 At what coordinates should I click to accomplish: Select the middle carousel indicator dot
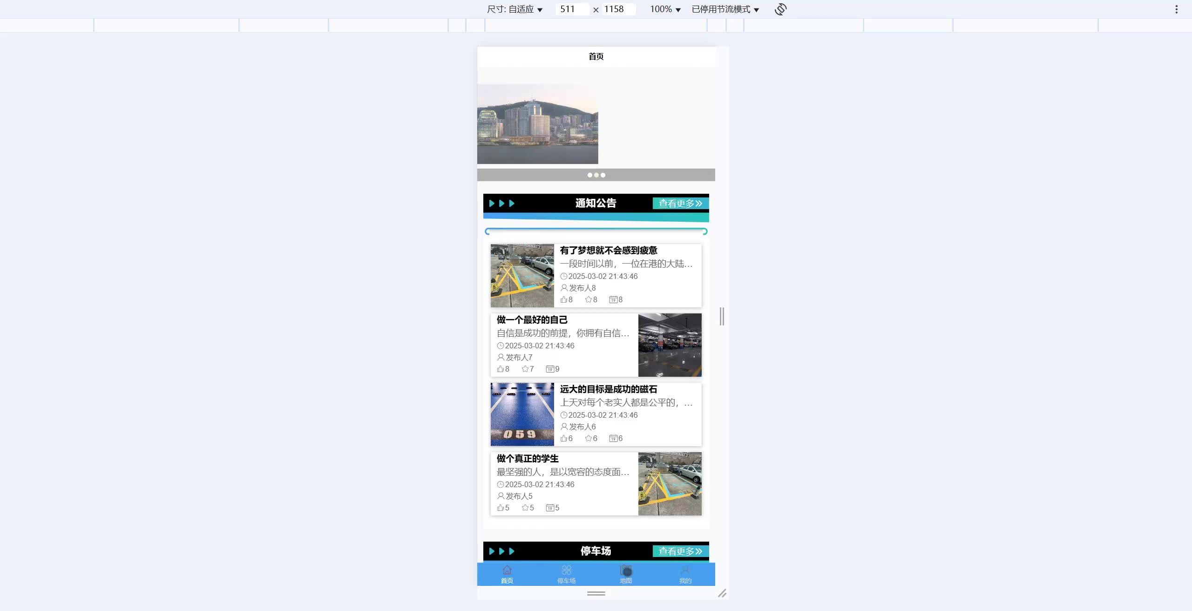596,175
